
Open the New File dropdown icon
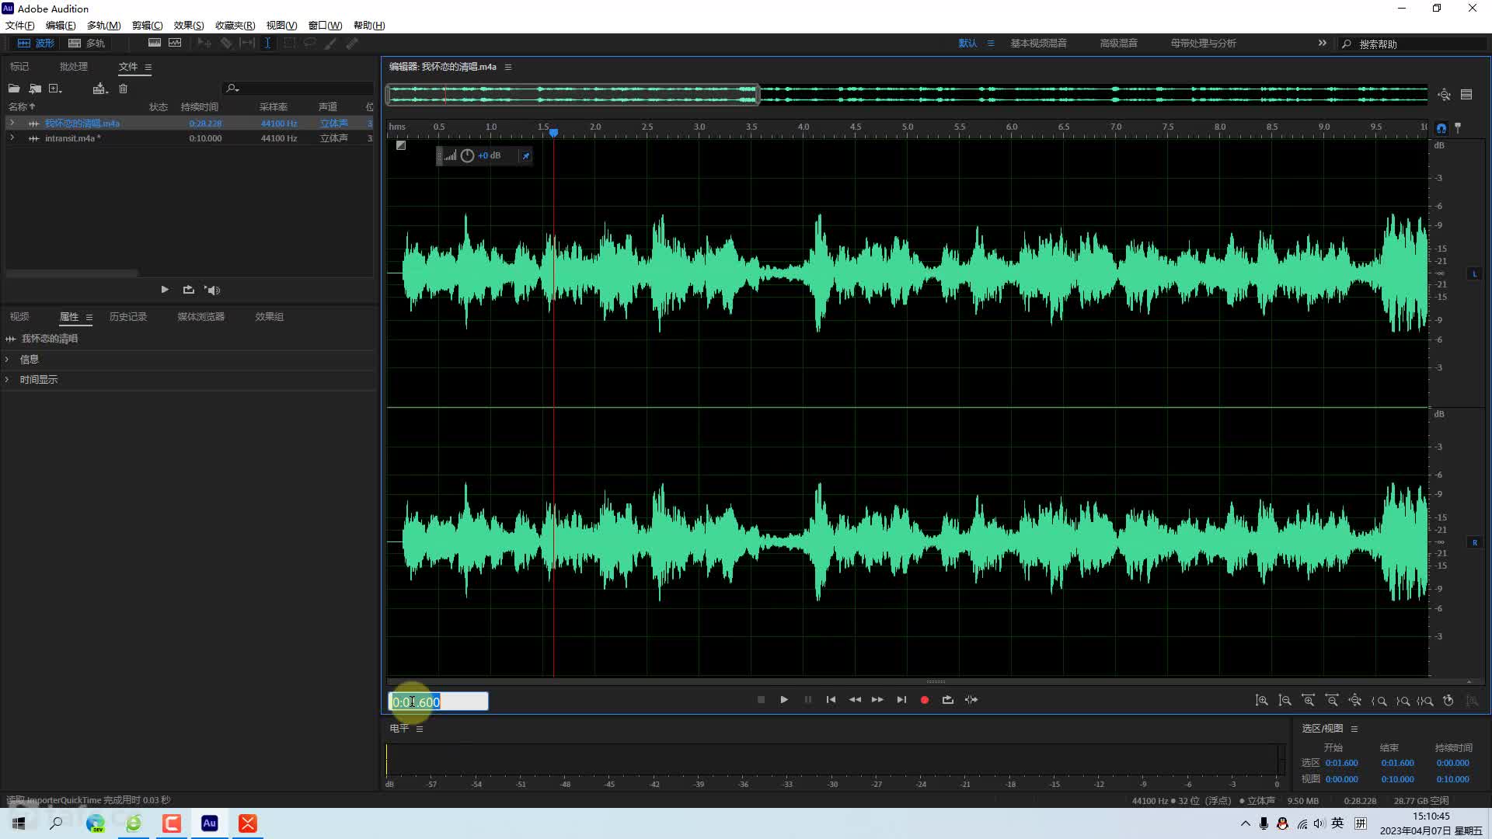pos(55,89)
